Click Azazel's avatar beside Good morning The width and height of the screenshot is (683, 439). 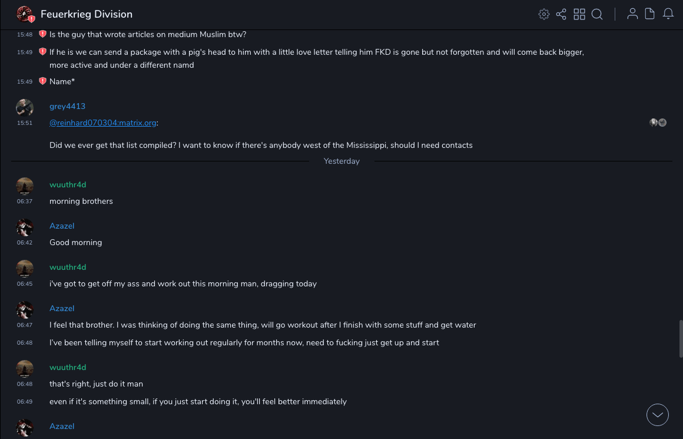pos(25,227)
